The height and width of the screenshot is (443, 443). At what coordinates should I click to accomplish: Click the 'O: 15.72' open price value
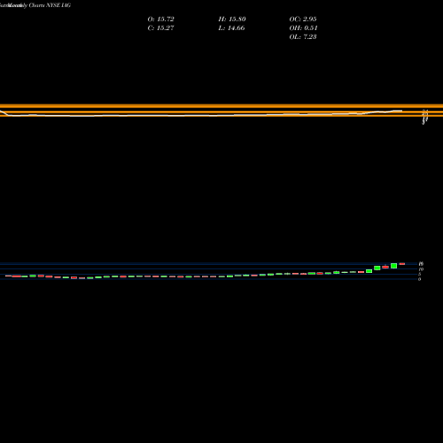[160, 19]
